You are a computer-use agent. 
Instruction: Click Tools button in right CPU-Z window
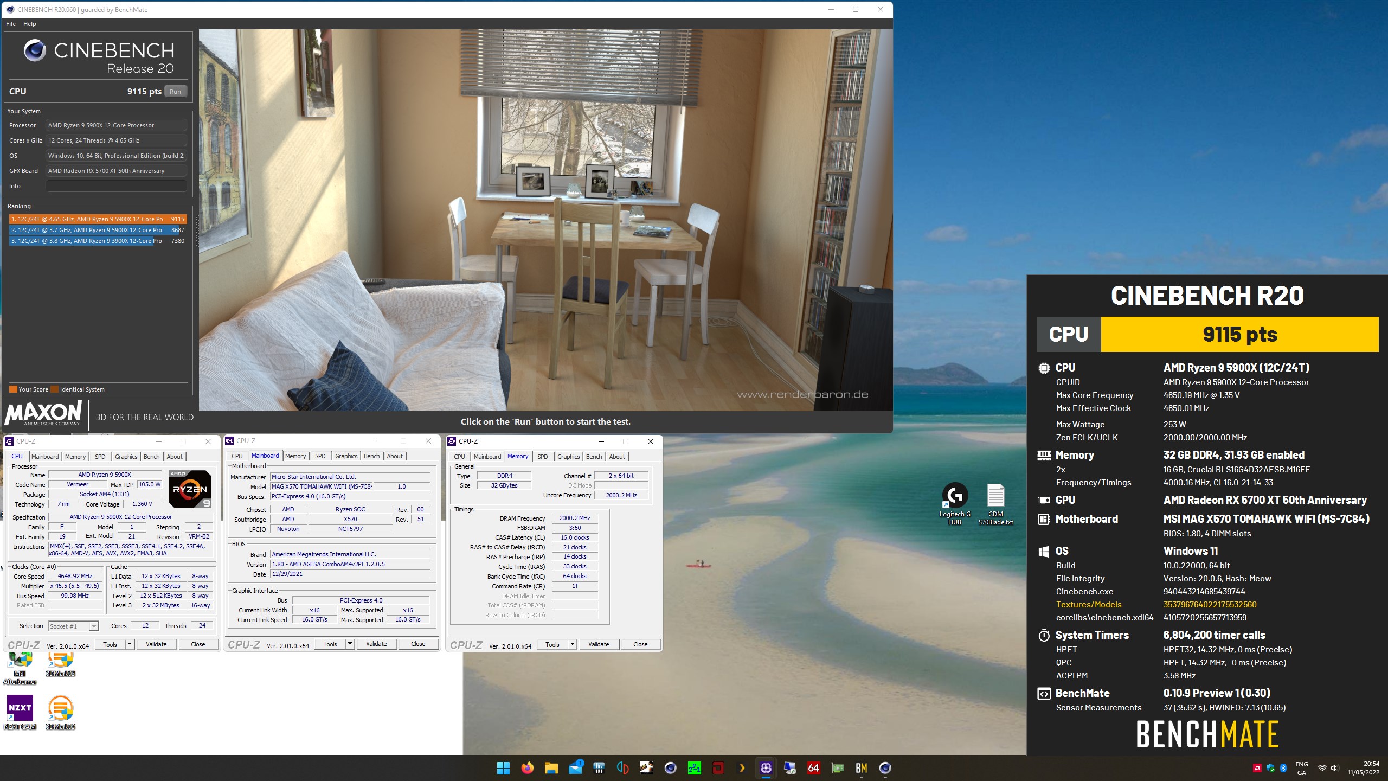tap(552, 644)
